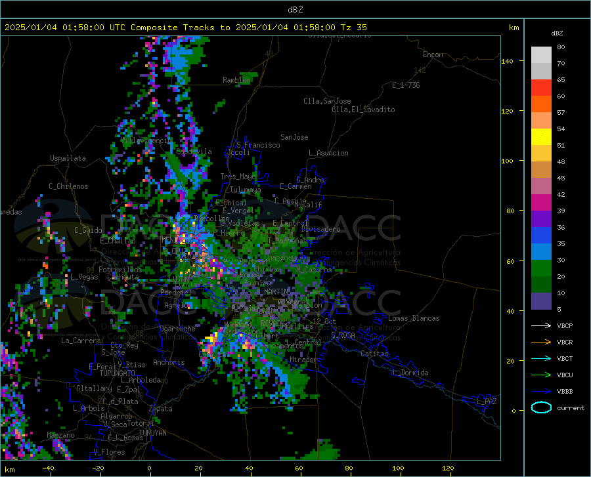The width and height of the screenshot is (591, 477).
Task: Select the red 60 dBZ color swatch
Action: coord(541,88)
